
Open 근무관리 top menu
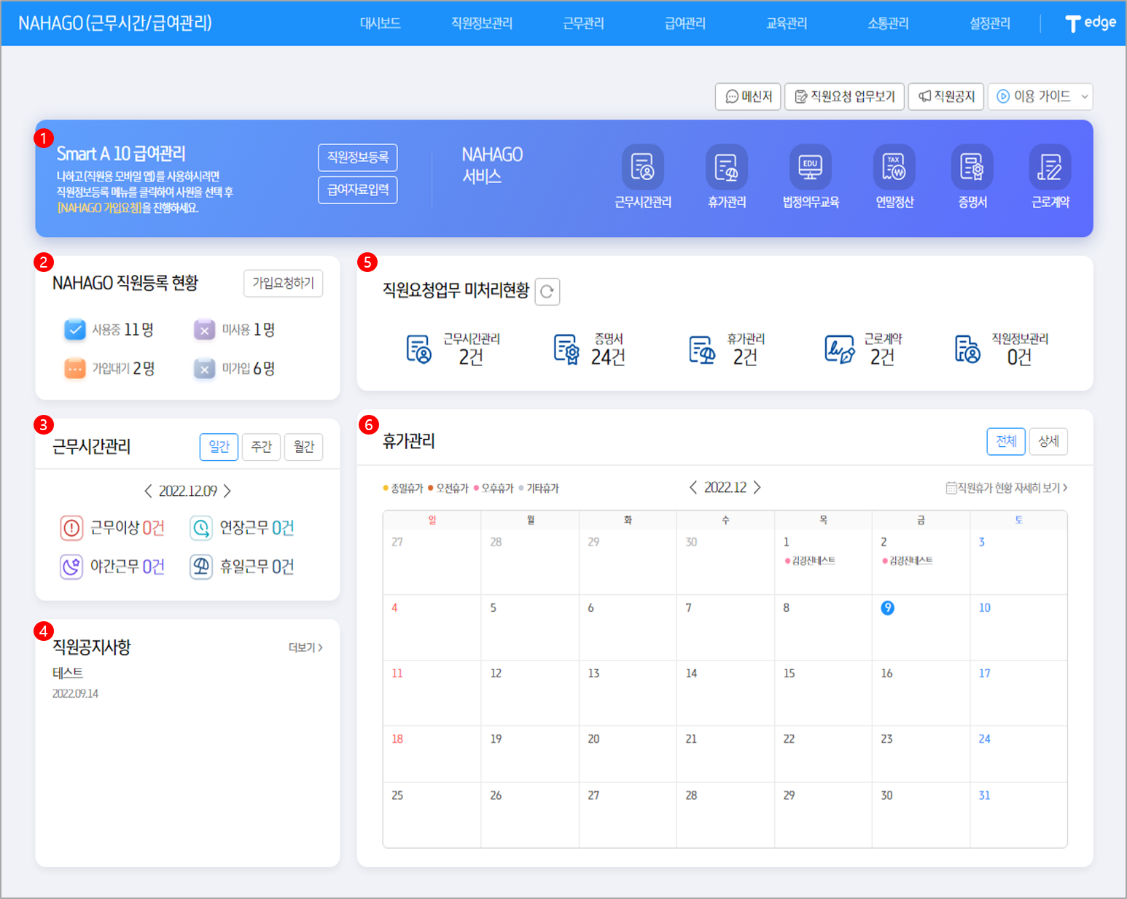(584, 23)
